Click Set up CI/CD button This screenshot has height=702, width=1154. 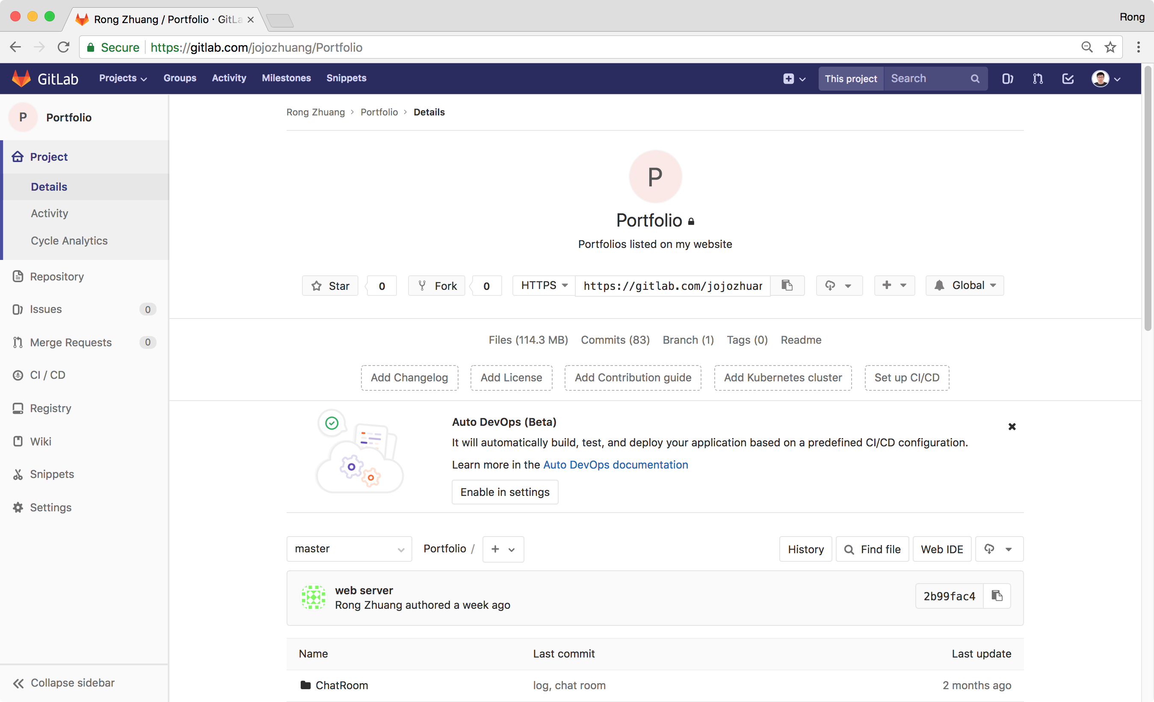(907, 378)
